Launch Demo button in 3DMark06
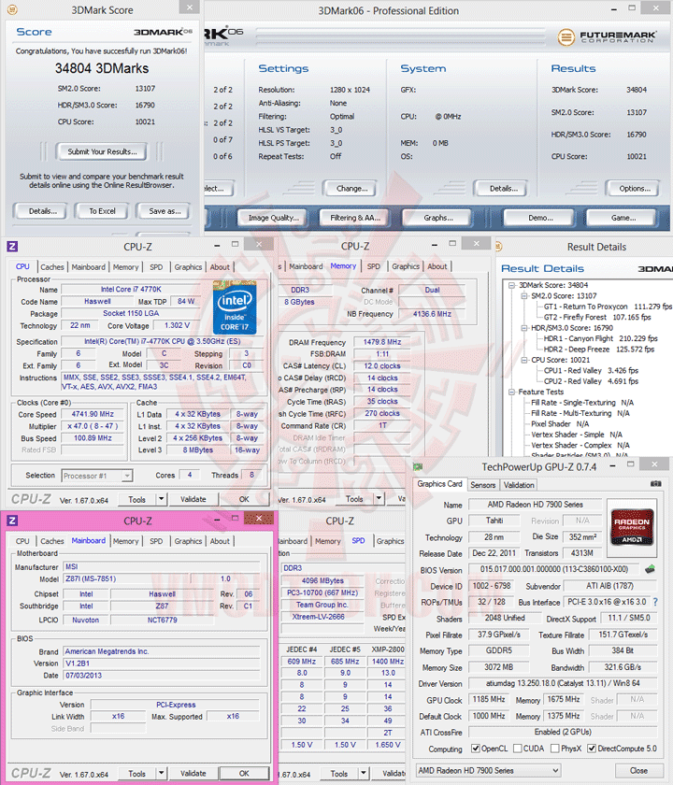 pyautogui.click(x=540, y=218)
